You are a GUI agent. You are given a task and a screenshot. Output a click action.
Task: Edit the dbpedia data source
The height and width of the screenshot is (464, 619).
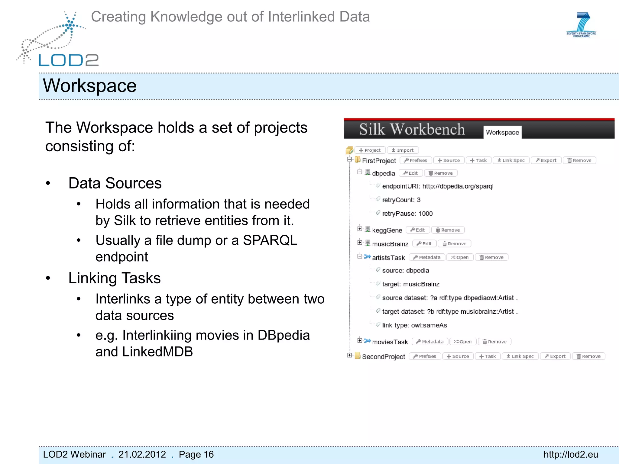pyautogui.click(x=411, y=173)
